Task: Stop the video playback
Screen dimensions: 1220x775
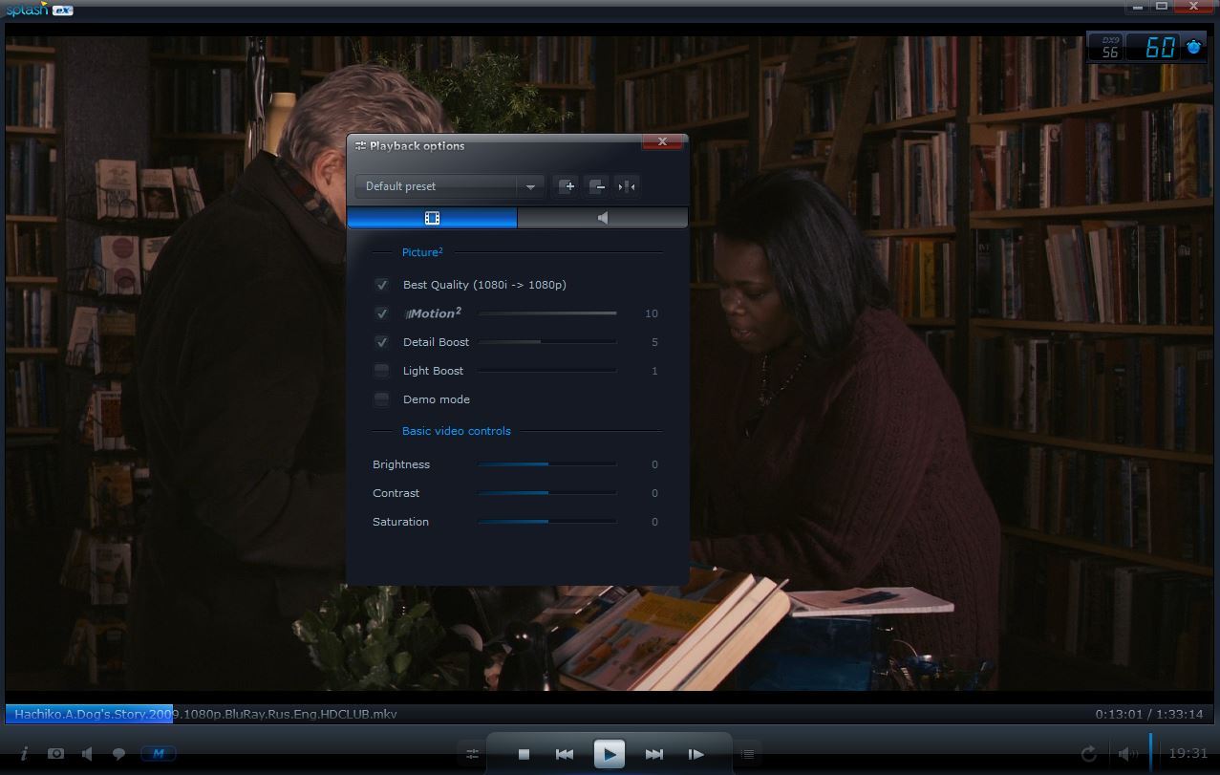Action: pyautogui.click(x=524, y=754)
